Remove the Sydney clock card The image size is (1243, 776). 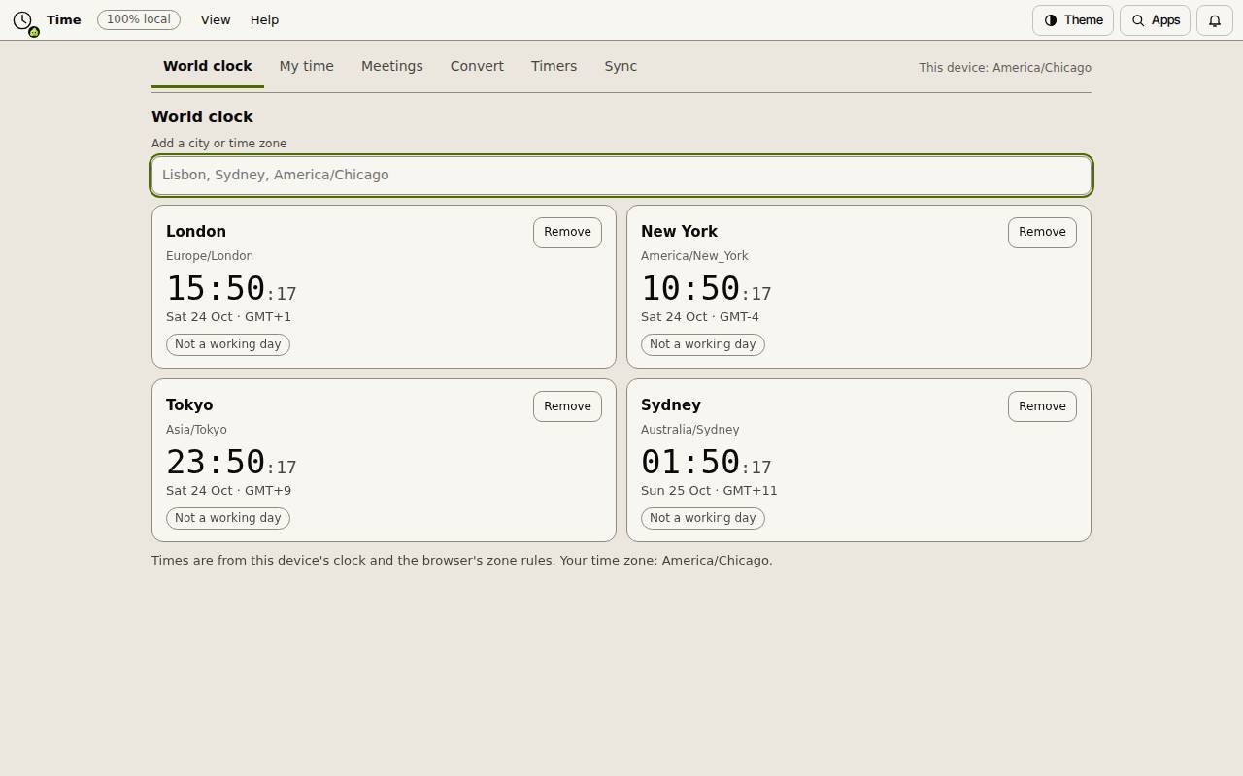click(1042, 405)
